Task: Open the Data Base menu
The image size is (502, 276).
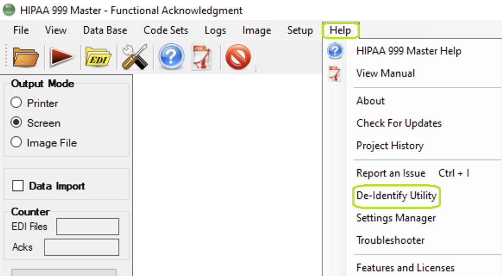Action: [105, 31]
